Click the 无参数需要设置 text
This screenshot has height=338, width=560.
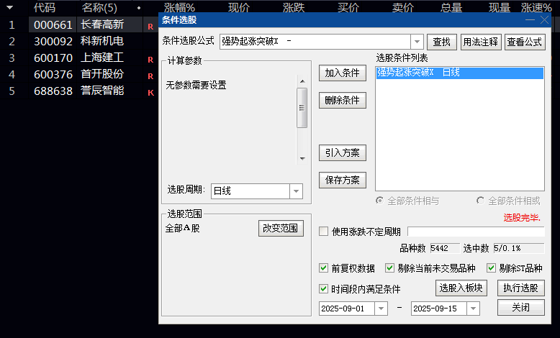(196, 86)
